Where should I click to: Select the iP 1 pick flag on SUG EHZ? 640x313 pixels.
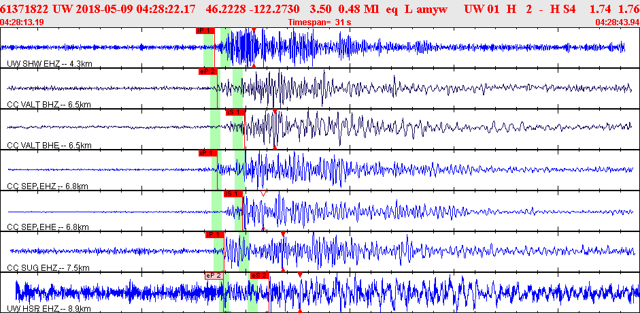(x=215, y=235)
